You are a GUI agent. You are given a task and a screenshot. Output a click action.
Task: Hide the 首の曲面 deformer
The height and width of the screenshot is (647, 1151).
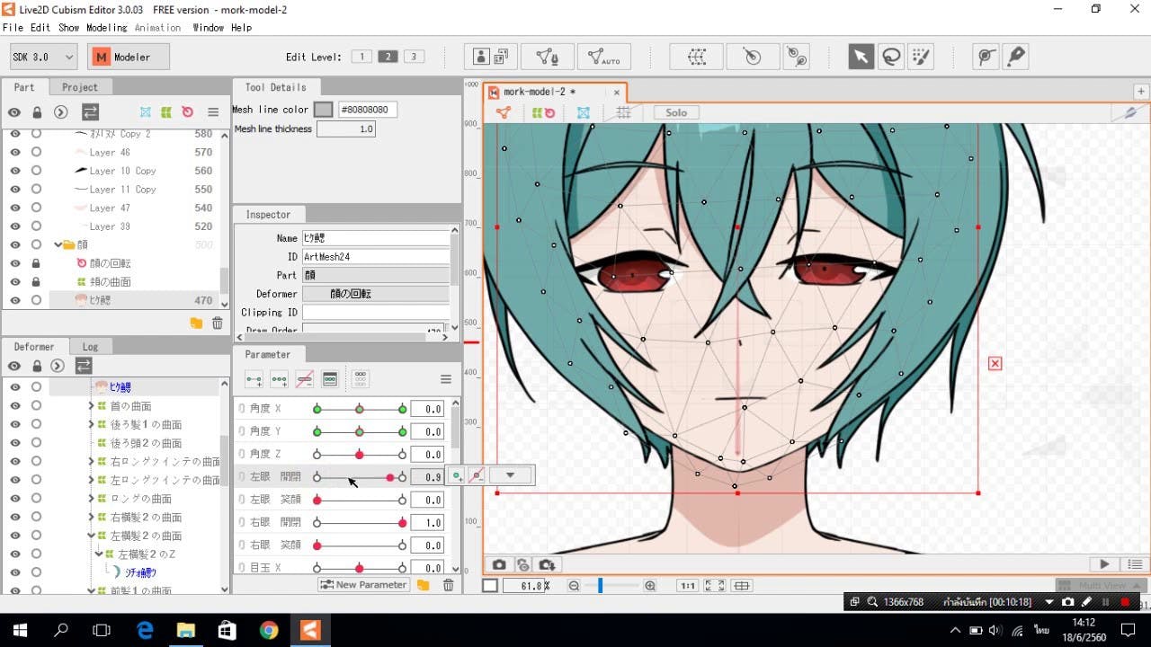tap(14, 406)
